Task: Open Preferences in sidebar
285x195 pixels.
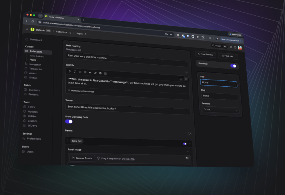Action: coord(31,139)
